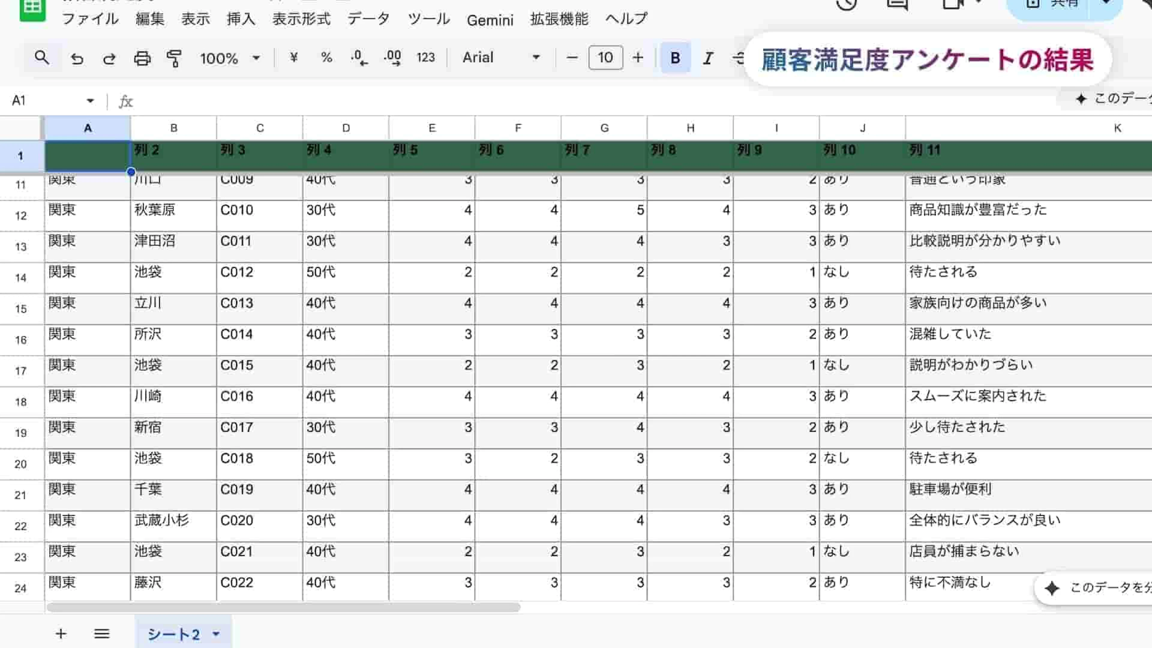The width and height of the screenshot is (1152, 648).
Task: Click the add new sheet plus button
Action: (x=61, y=634)
